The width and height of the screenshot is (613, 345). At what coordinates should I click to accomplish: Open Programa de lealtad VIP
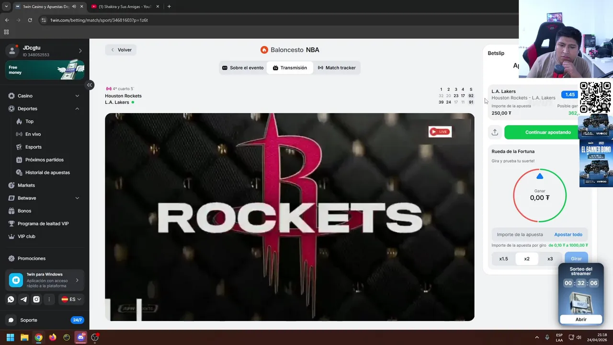43,224
